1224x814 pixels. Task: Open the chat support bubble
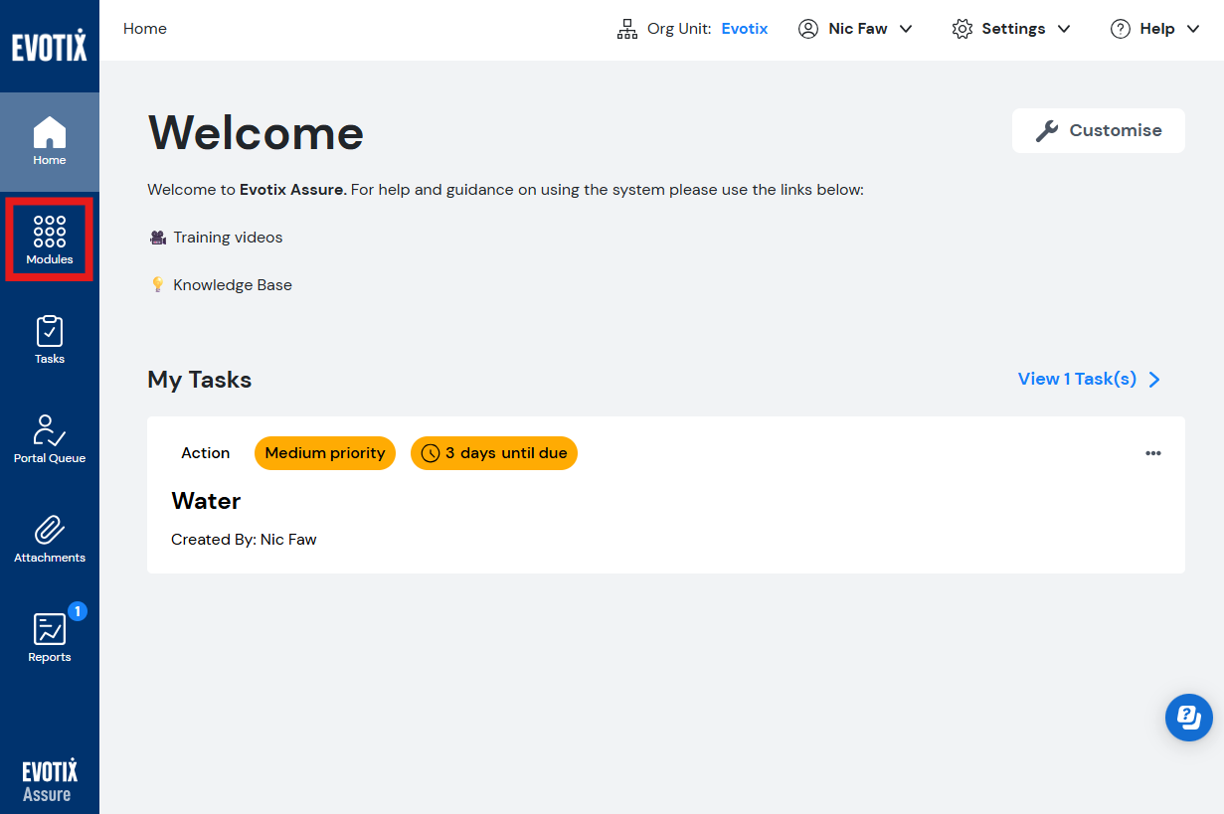pos(1189,717)
